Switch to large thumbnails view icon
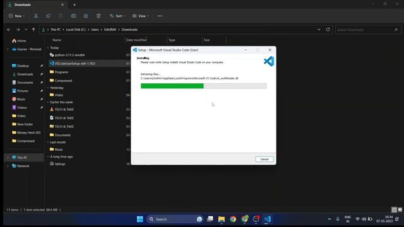The width and height of the screenshot is (404, 227). tap(400, 210)
